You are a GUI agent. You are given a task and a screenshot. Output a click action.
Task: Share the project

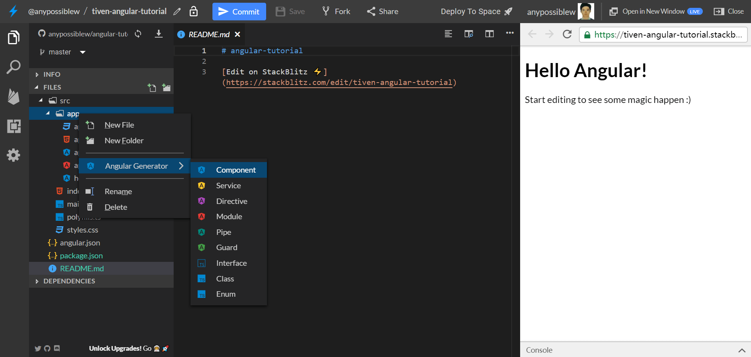383,11
